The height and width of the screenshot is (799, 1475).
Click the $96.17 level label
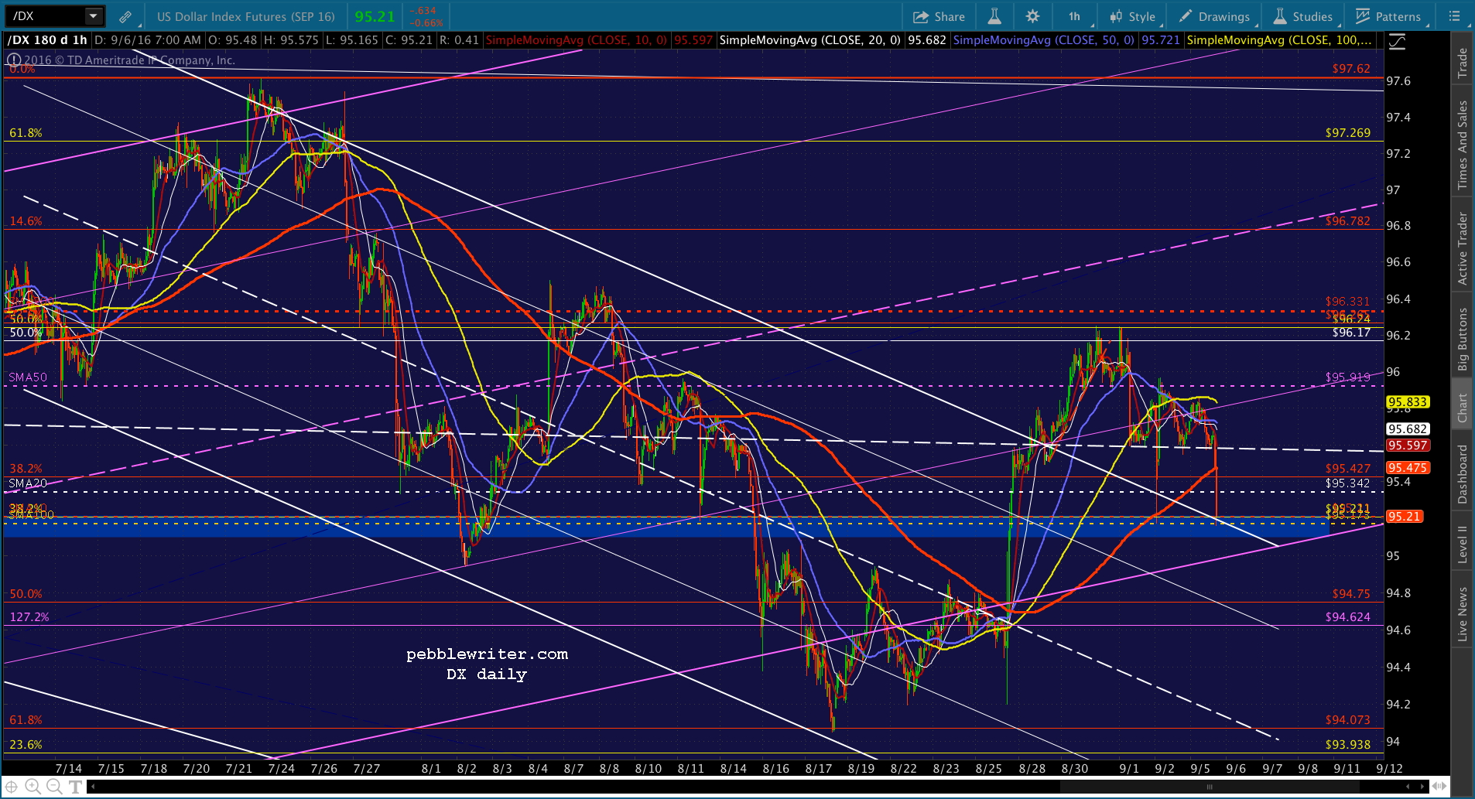(1351, 333)
